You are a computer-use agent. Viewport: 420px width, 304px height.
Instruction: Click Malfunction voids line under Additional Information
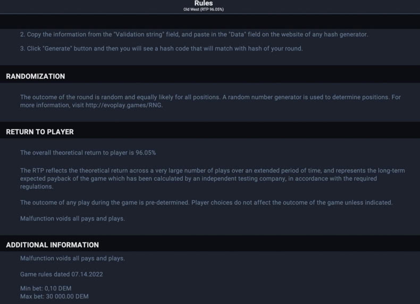[x=72, y=258]
